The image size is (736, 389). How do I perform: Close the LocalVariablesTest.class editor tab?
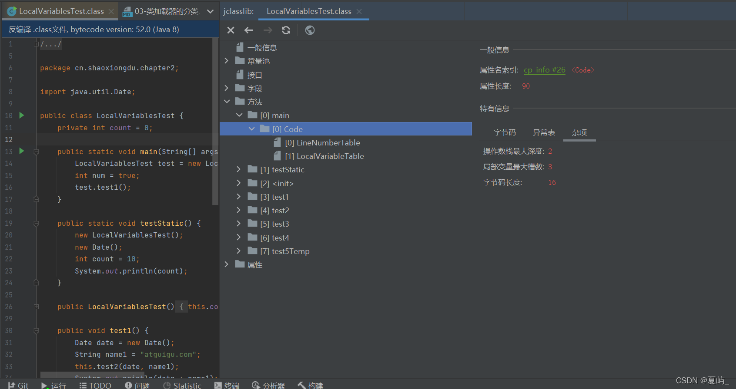point(111,11)
